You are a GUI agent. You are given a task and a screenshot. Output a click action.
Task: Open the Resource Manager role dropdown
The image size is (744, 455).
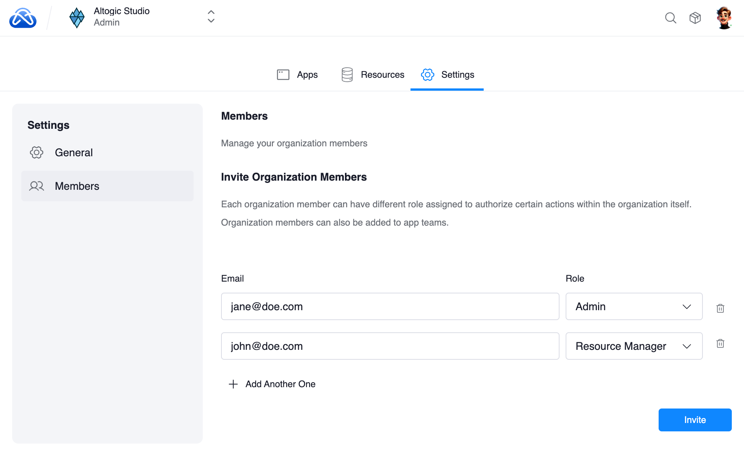pyautogui.click(x=633, y=346)
